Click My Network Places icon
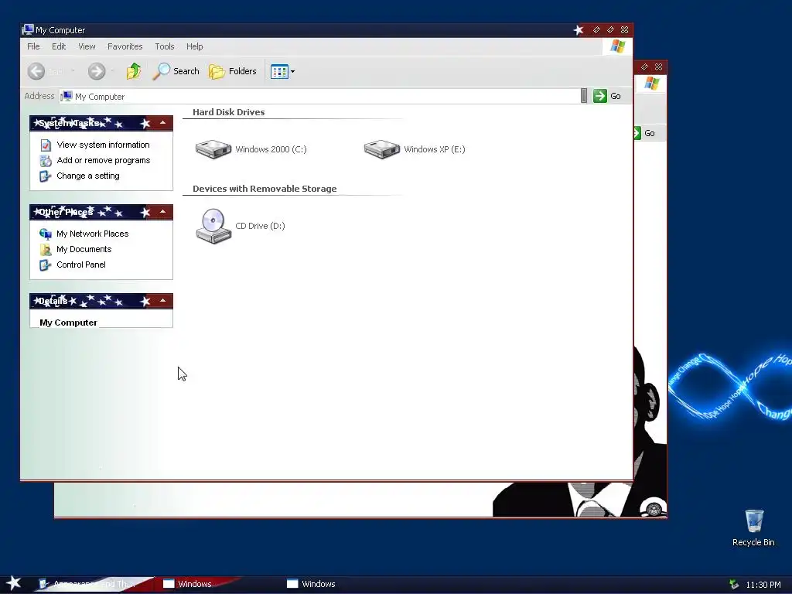 (46, 234)
